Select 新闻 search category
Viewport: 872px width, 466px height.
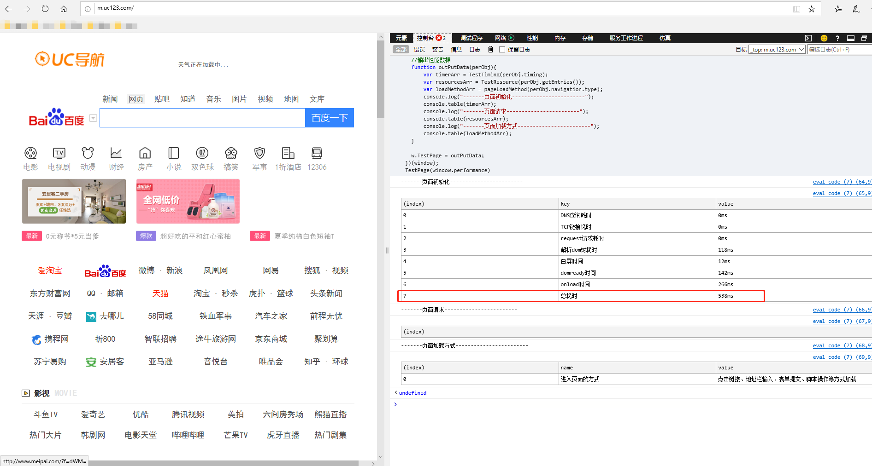pos(110,99)
